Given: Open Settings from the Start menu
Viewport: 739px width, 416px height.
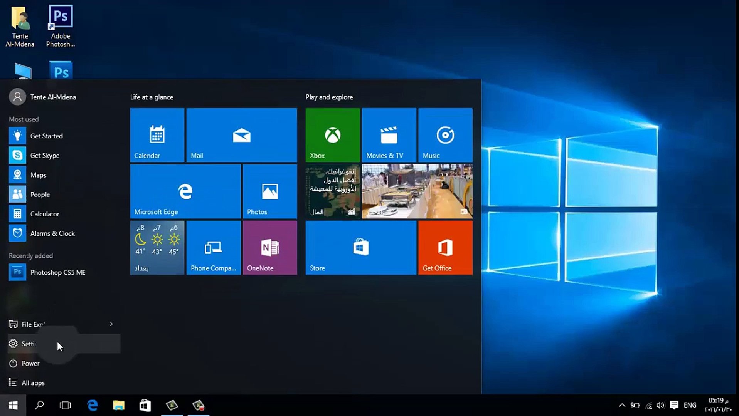Looking at the screenshot, I should (64, 344).
